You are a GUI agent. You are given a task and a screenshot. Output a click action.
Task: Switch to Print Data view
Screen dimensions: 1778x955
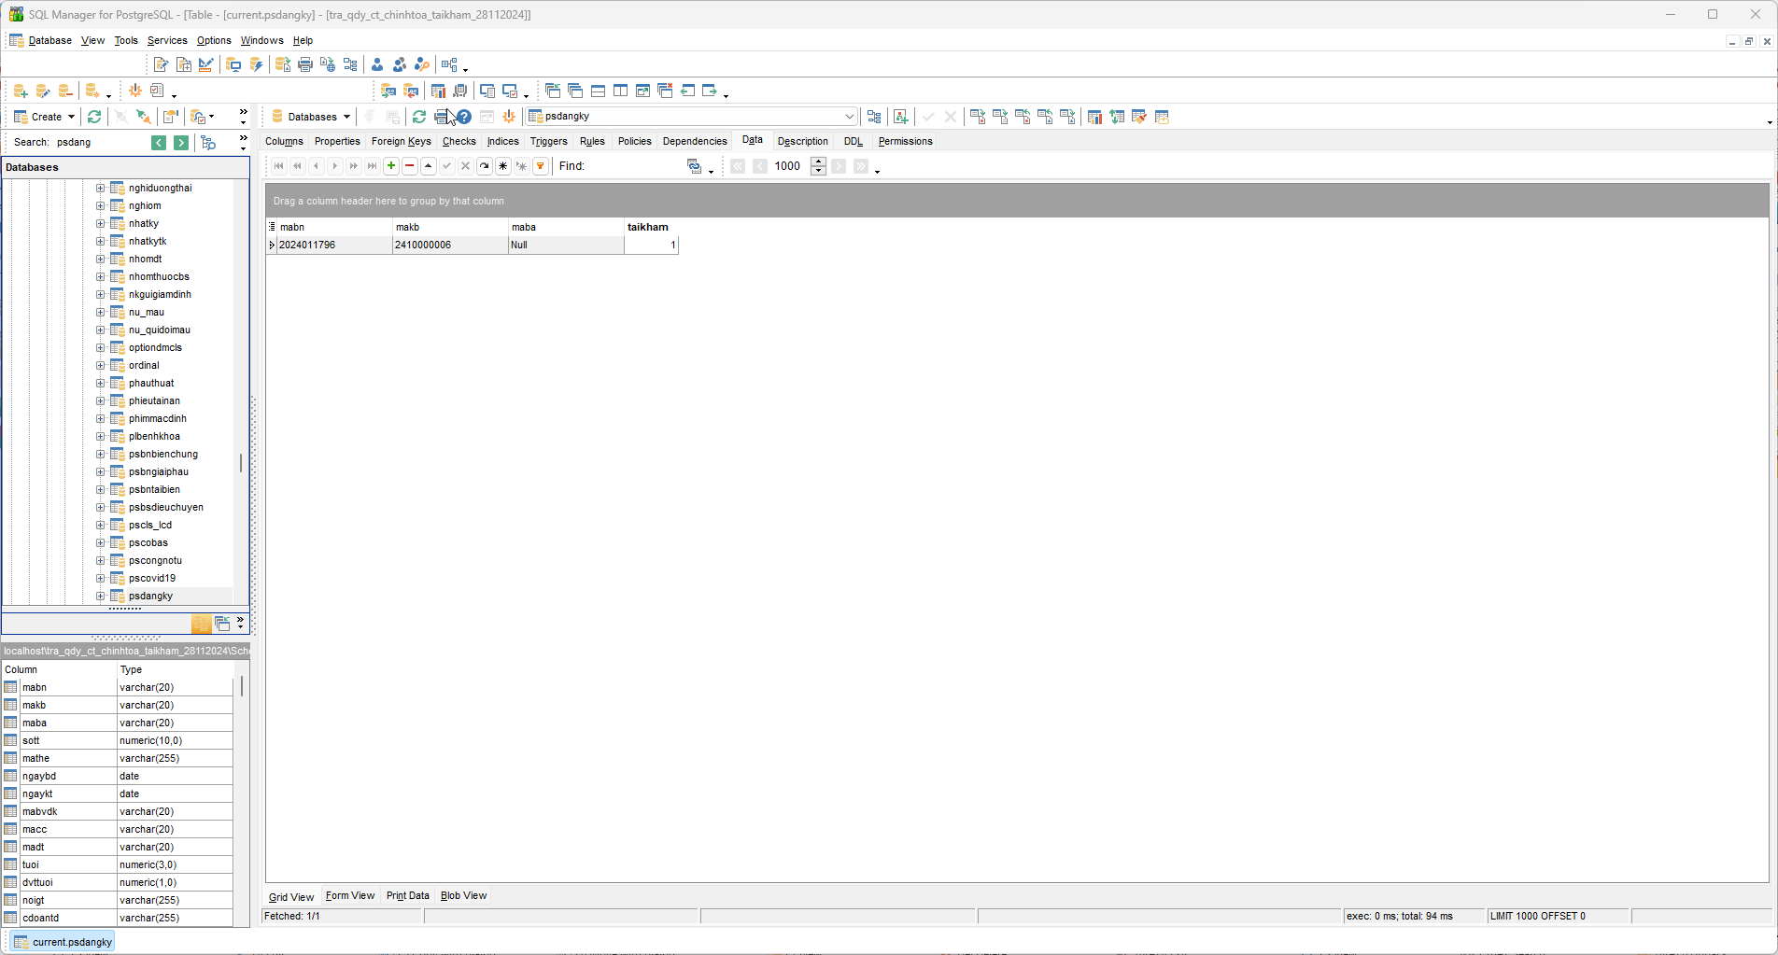[408, 895]
